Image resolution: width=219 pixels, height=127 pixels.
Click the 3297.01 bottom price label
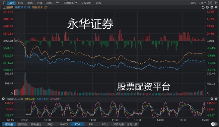(8, 70)
